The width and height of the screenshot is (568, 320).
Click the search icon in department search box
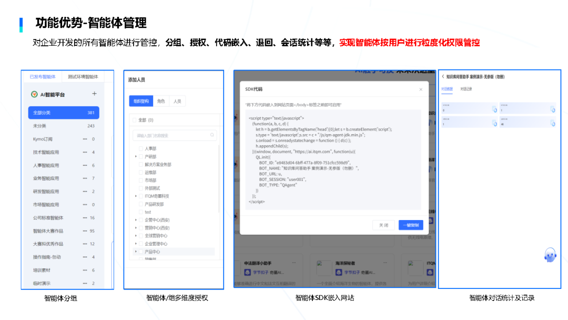(212, 135)
